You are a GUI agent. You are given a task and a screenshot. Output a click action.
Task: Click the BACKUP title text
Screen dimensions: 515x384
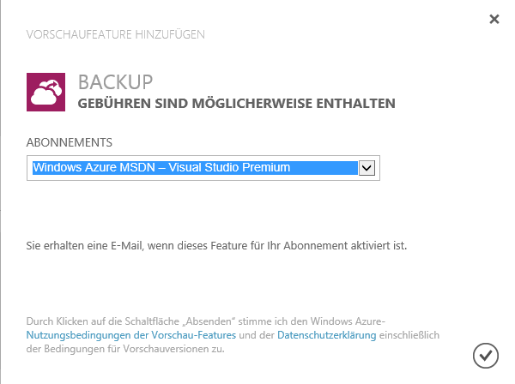pyautogui.click(x=115, y=82)
